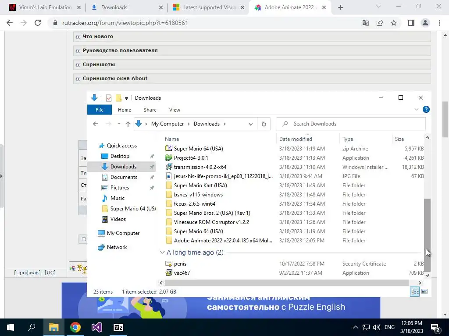Viewport: 449px width, 336px height.
Task: Toggle Chrome side panel icon
Action: tap(411, 23)
